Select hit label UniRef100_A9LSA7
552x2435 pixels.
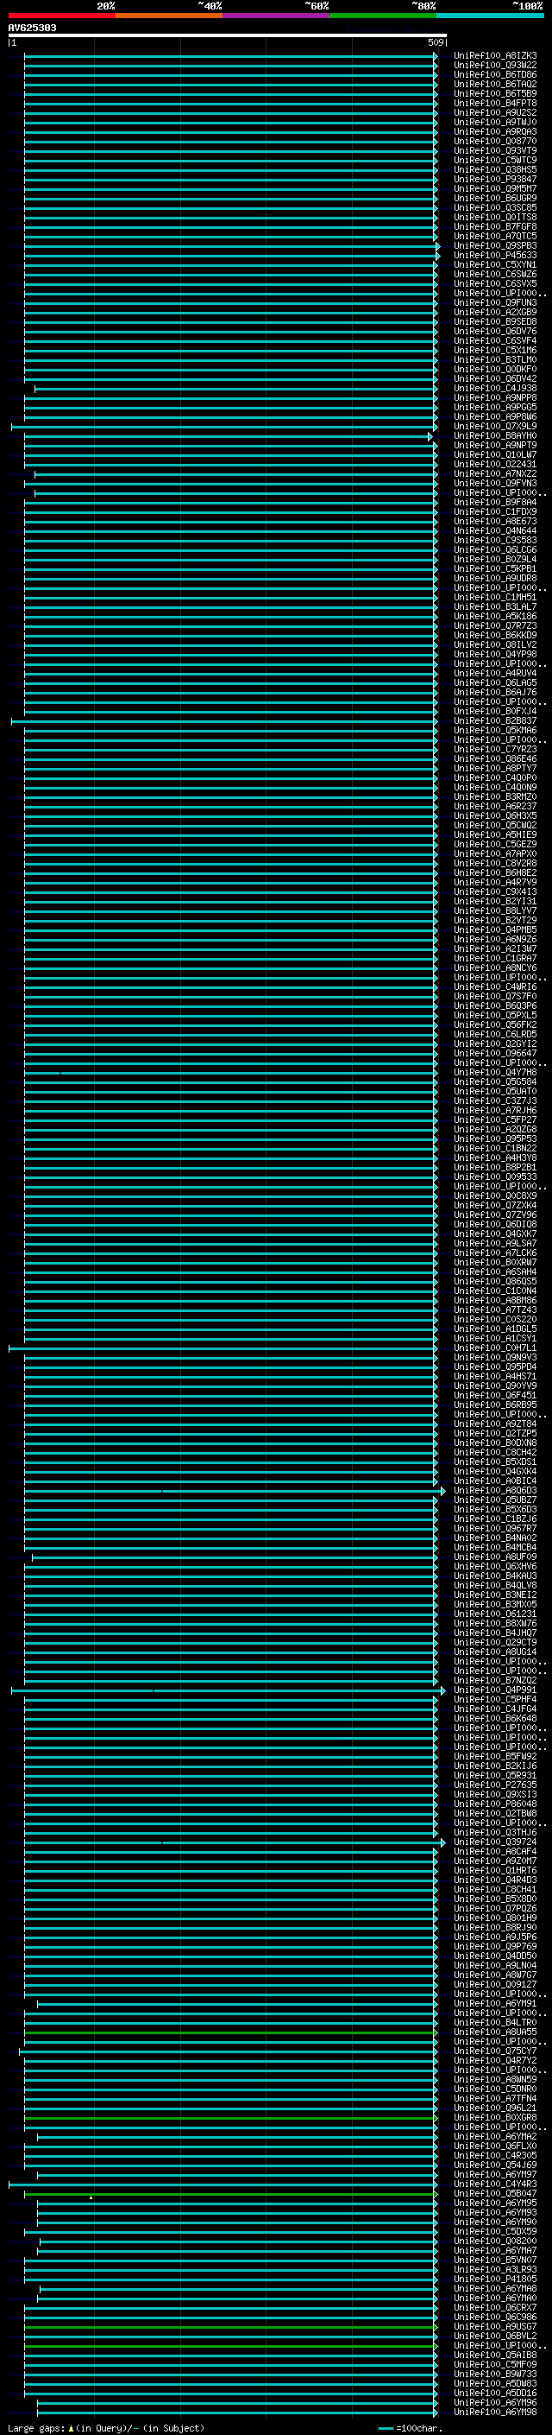[x=495, y=1244]
